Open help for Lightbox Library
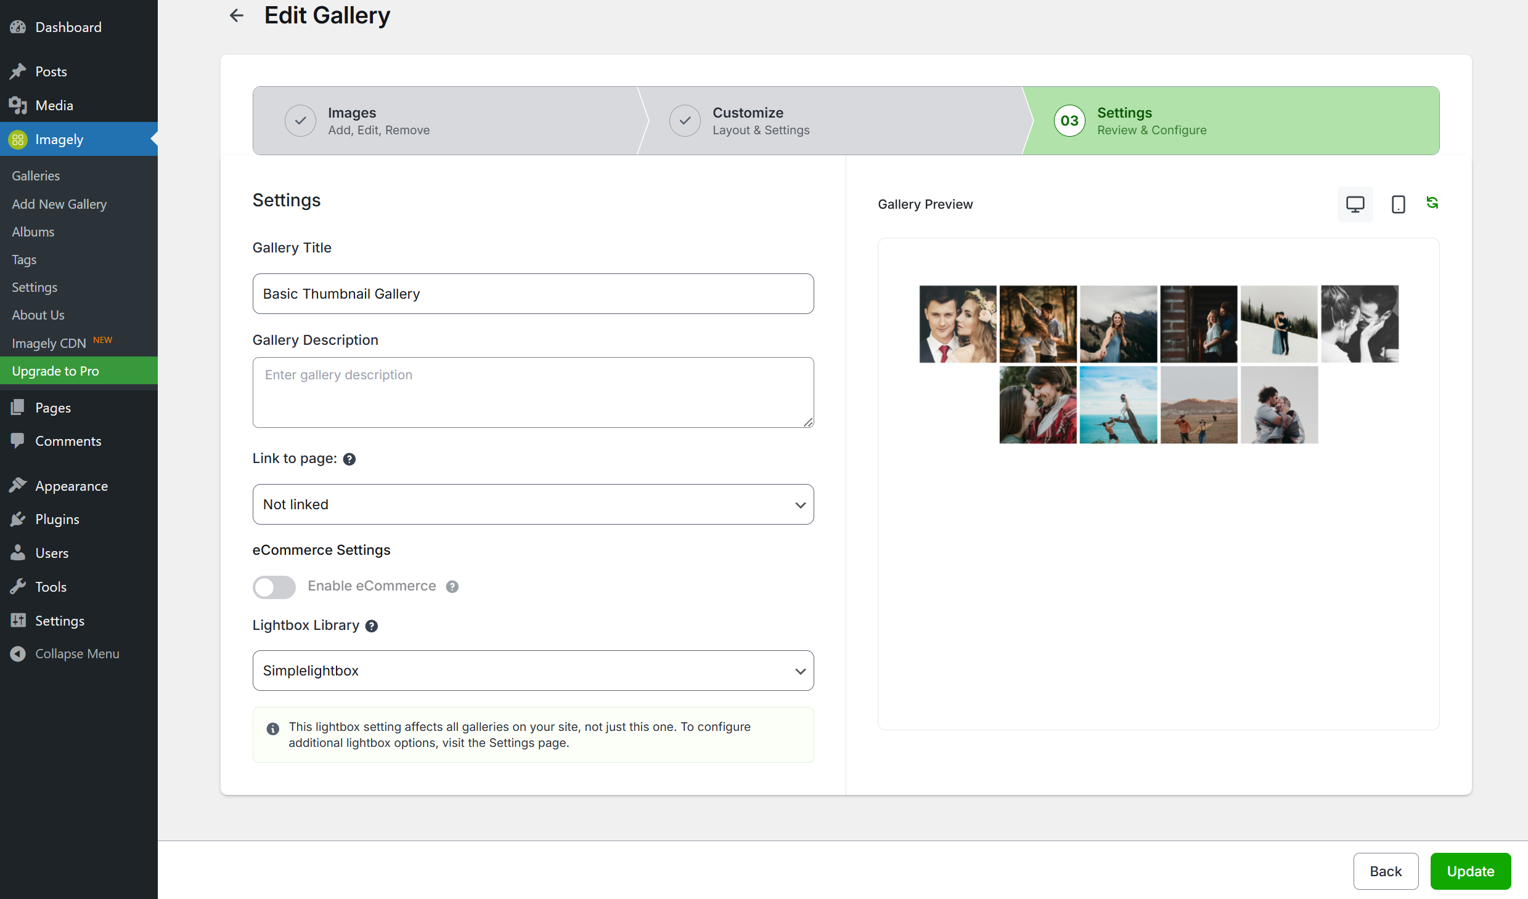The width and height of the screenshot is (1528, 899). pyautogui.click(x=372, y=626)
